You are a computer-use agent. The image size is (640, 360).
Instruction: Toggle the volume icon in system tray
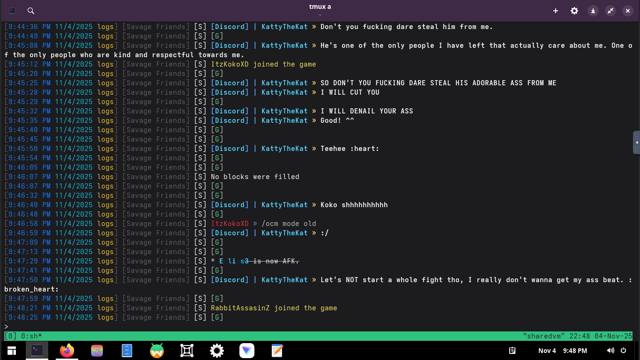coord(610,351)
